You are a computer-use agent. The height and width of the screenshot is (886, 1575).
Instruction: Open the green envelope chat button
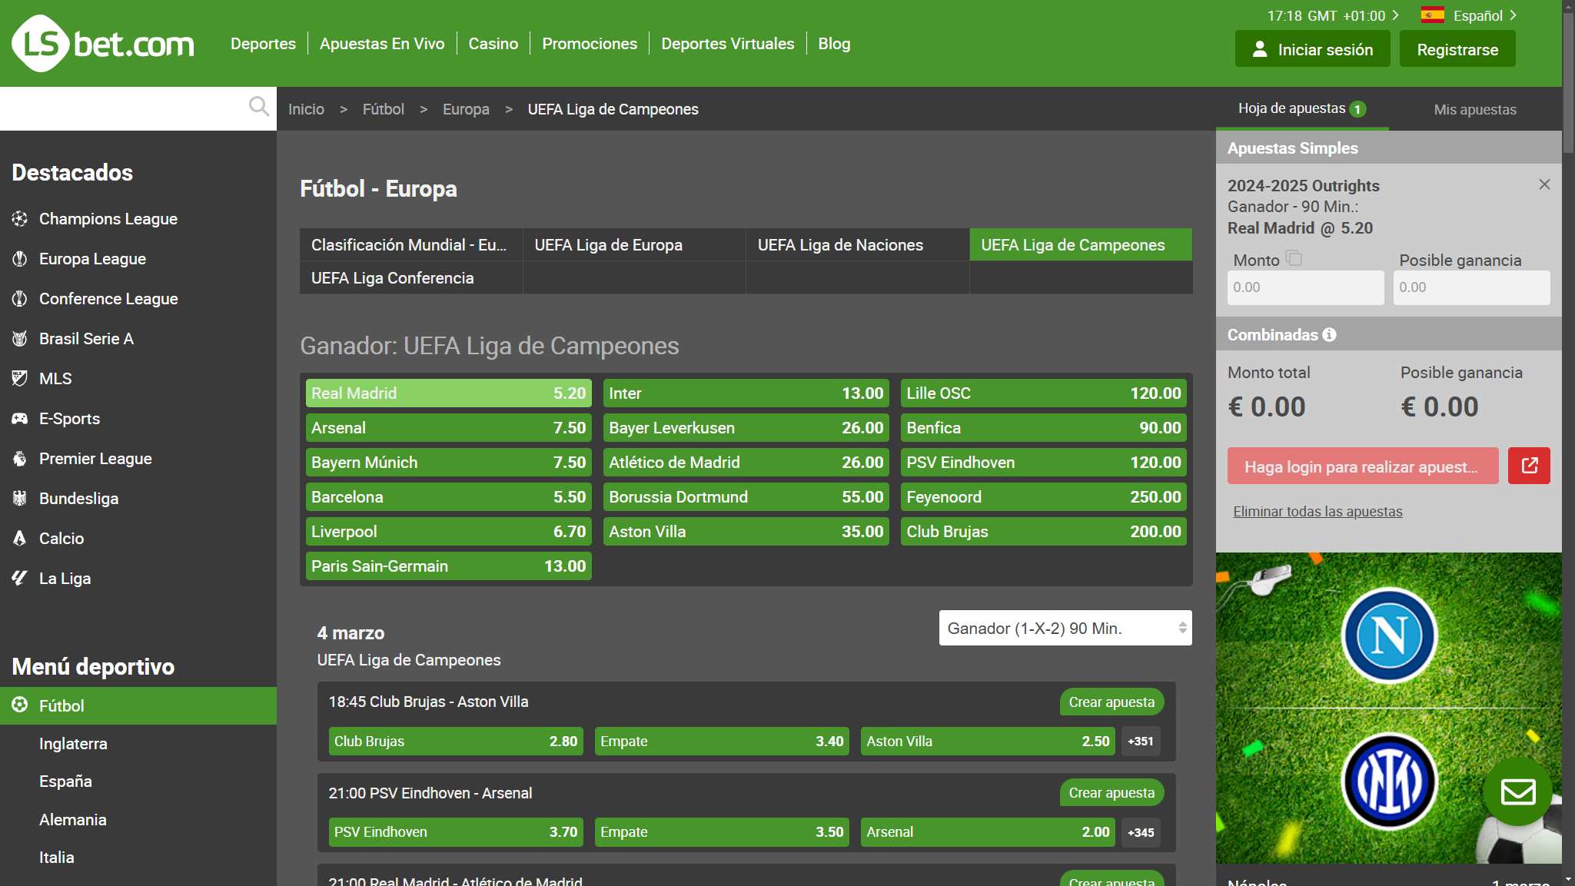coord(1518,791)
